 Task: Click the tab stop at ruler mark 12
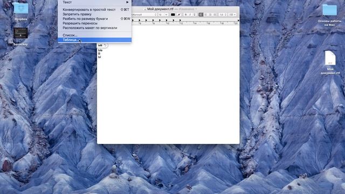pos(180,20)
